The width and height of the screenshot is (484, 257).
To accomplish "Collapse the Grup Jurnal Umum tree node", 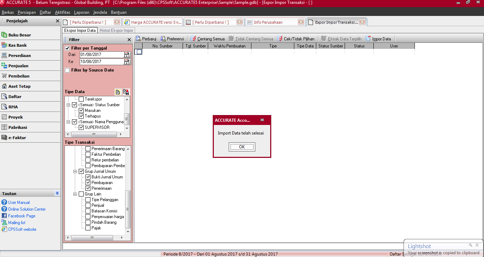I will coord(75,171).
